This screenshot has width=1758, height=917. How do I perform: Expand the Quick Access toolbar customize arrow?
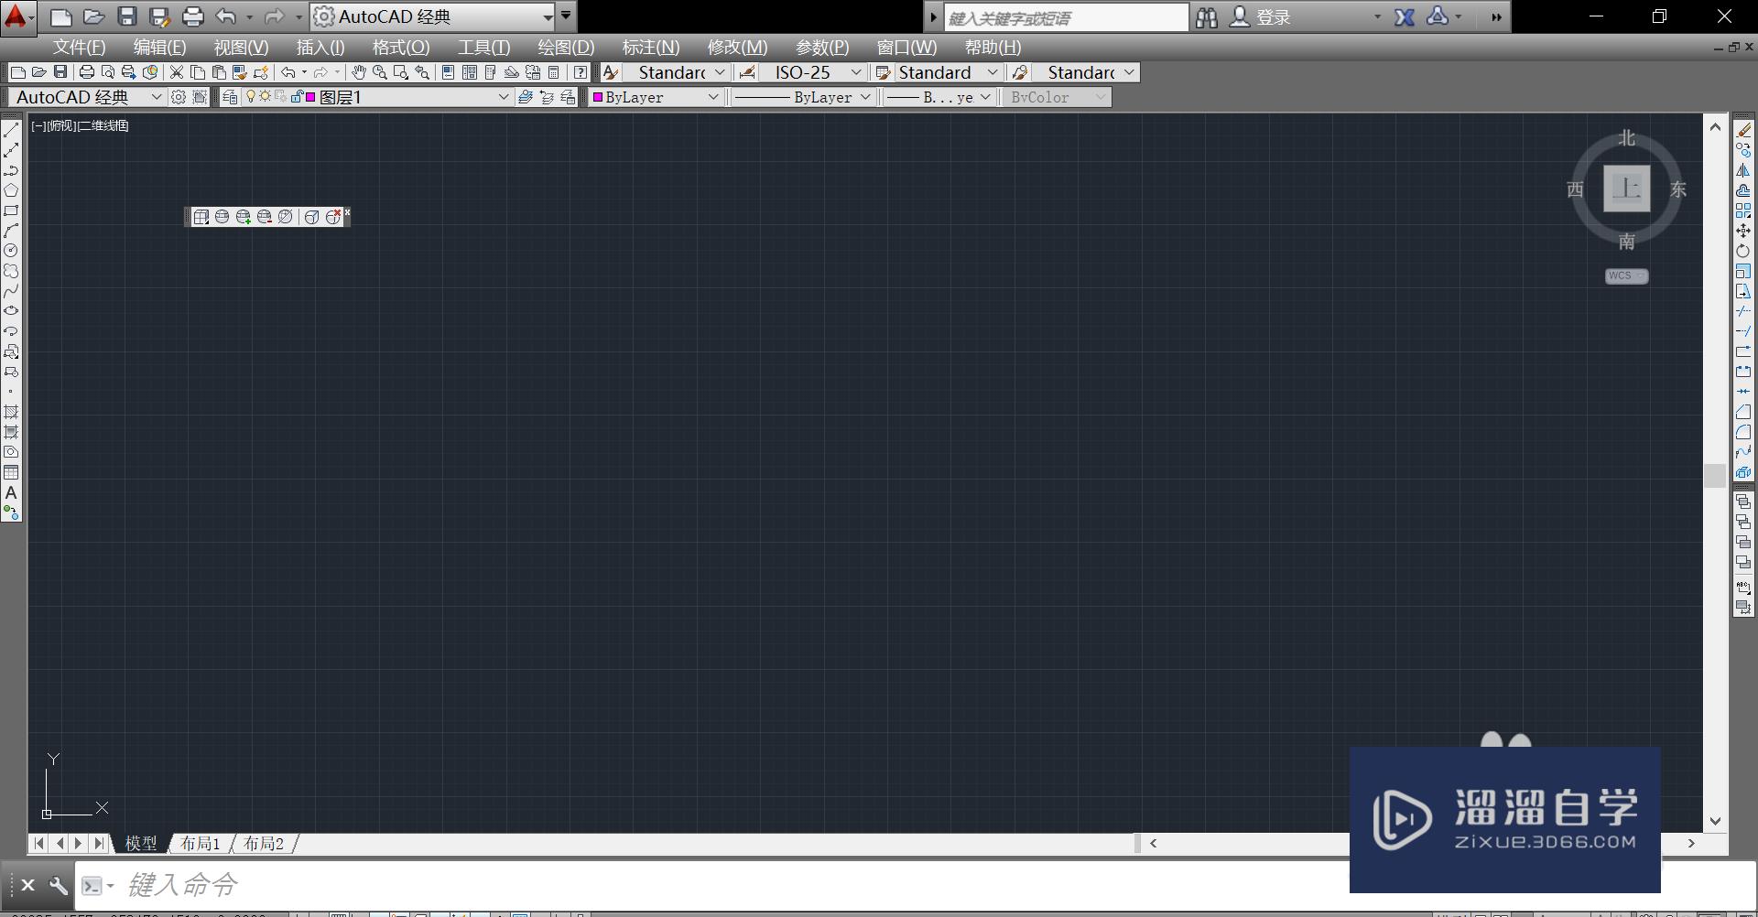(x=566, y=16)
